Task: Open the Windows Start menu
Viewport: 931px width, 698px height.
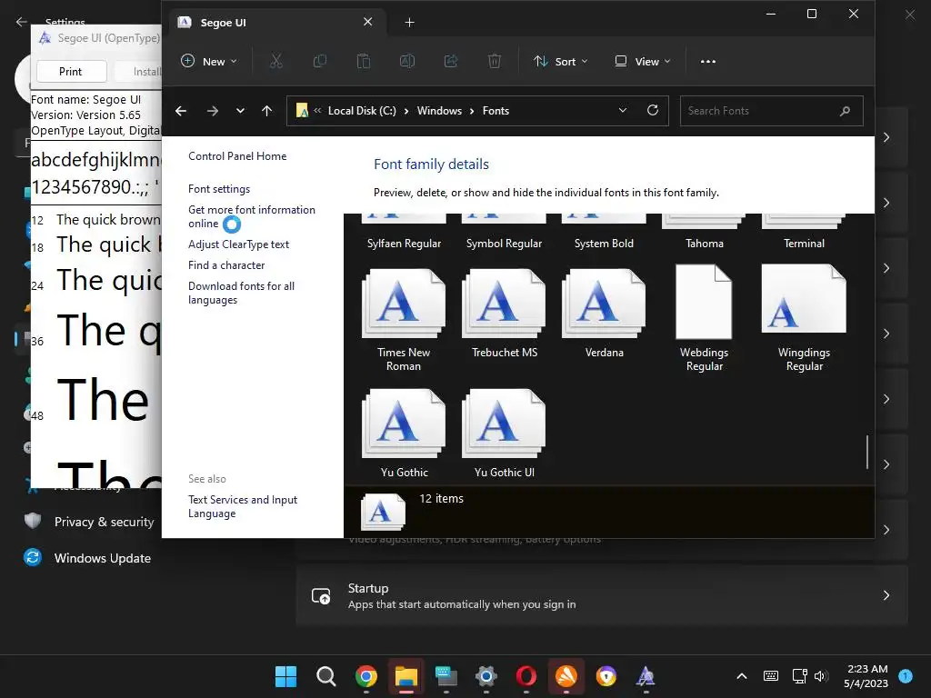Action: 286,676
